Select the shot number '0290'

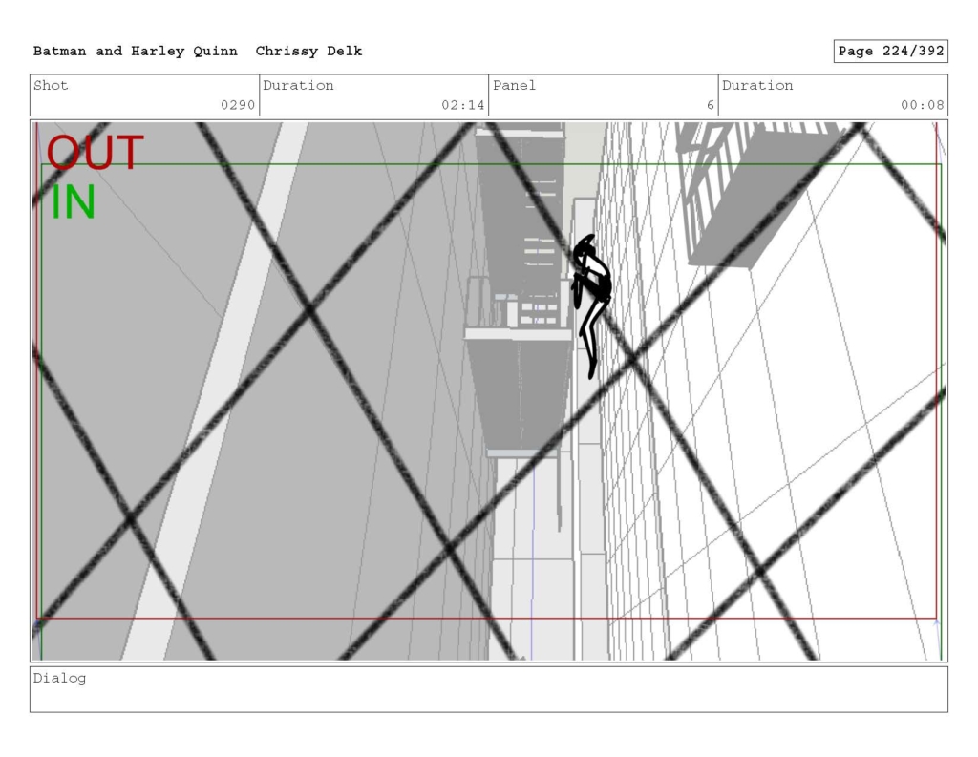pos(238,105)
